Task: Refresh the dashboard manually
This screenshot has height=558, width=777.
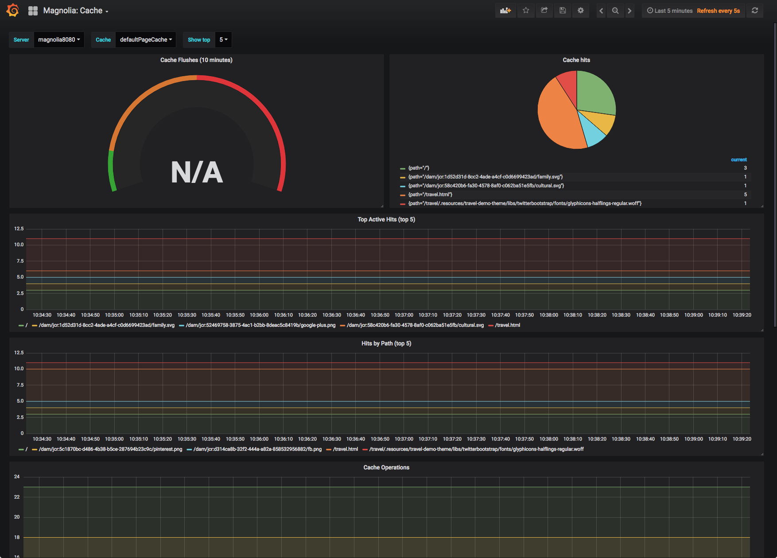Action: click(755, 10)
